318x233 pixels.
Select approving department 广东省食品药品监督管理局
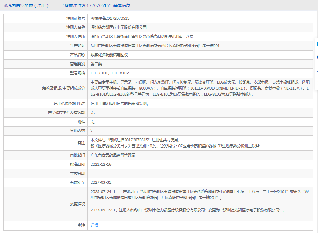click(113, 155)
